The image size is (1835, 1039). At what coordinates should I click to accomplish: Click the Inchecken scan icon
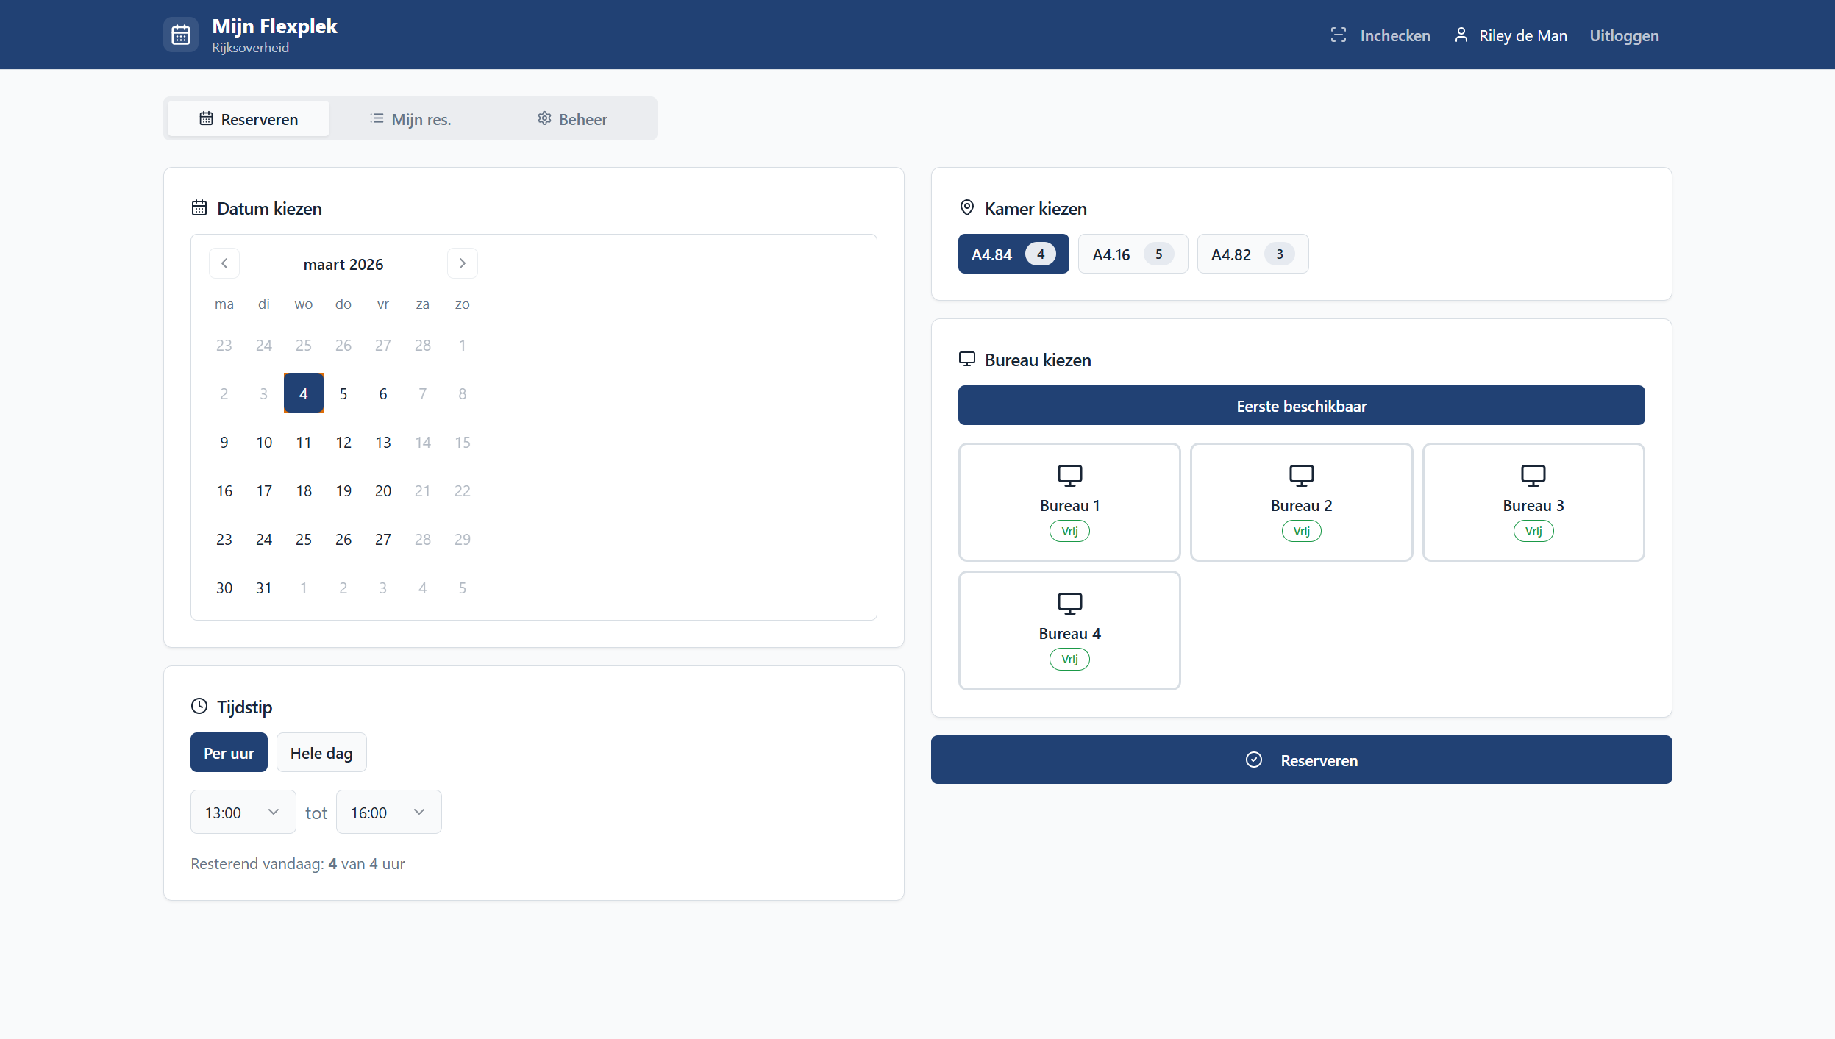coord(1338,35)
